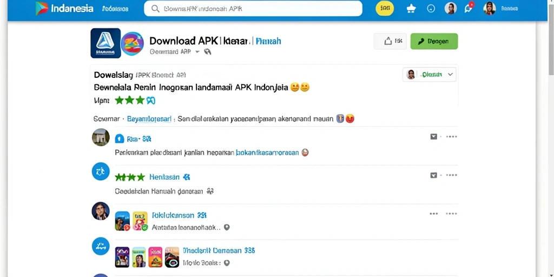Open chat notifications with red badge

469,8
